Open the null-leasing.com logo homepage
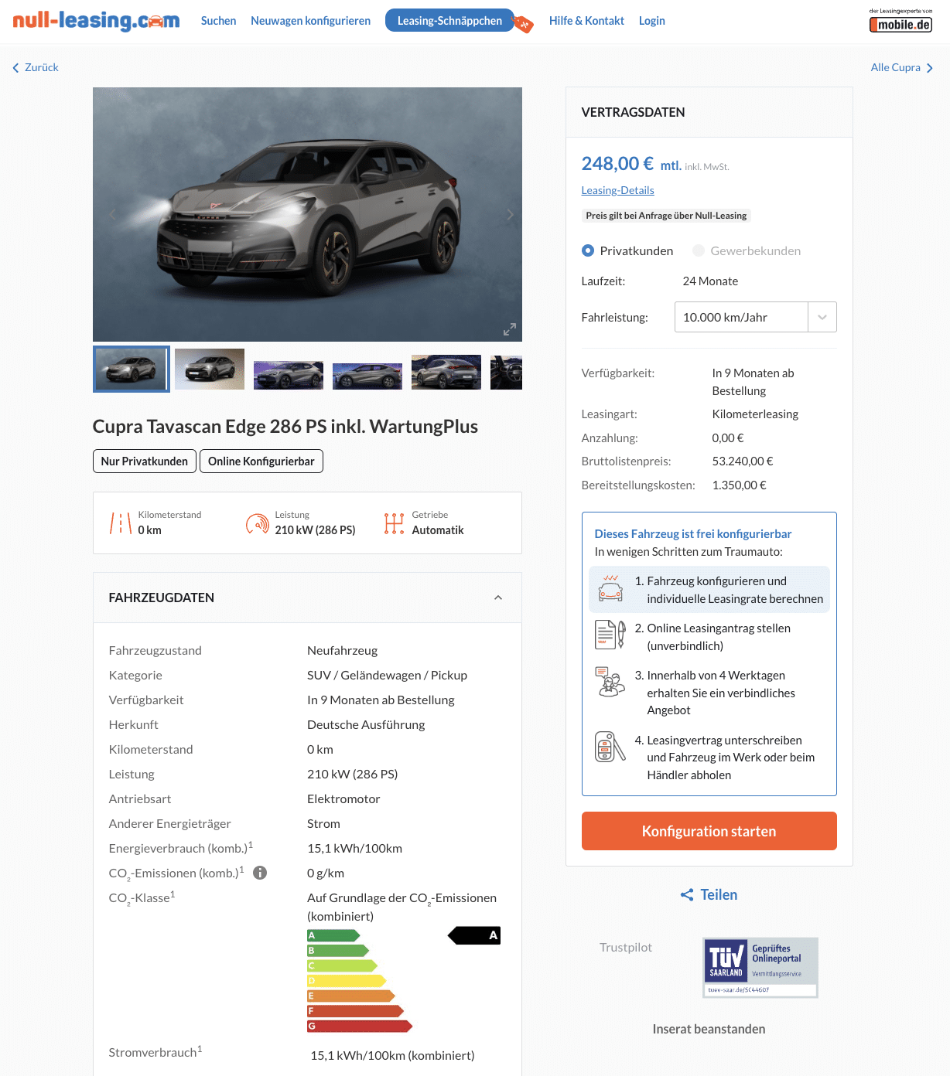Viewport: 950px width, 1076px height. (96, 20)
